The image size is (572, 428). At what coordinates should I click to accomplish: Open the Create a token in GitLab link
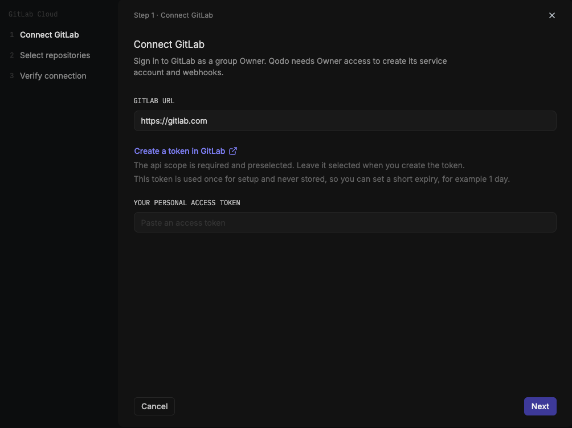[186, 151]
